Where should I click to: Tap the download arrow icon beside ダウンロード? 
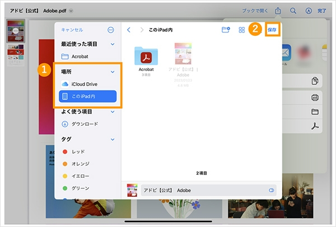(65, 124)
